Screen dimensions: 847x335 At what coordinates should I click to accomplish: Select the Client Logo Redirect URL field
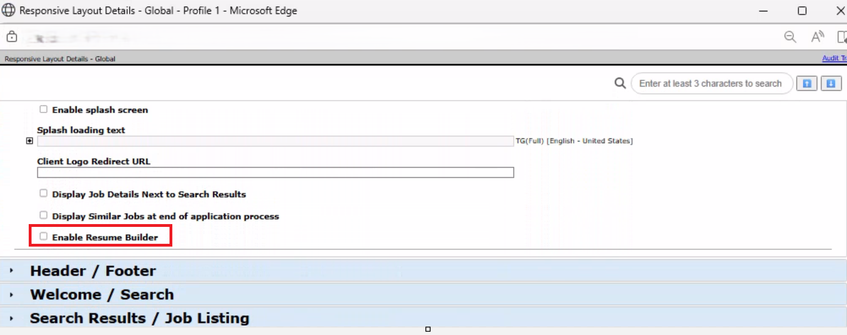pyautogui.click(x=275, y=172)
